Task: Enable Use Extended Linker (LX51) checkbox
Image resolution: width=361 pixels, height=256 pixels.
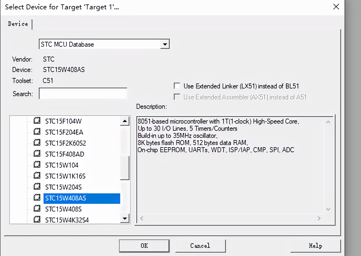Action: 177,86
